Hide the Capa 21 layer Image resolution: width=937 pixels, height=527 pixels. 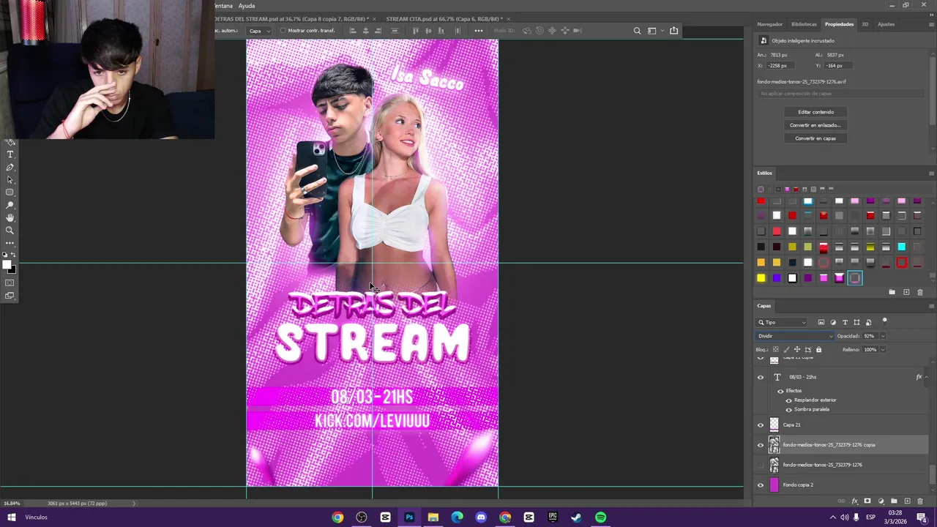click(760, 425)
